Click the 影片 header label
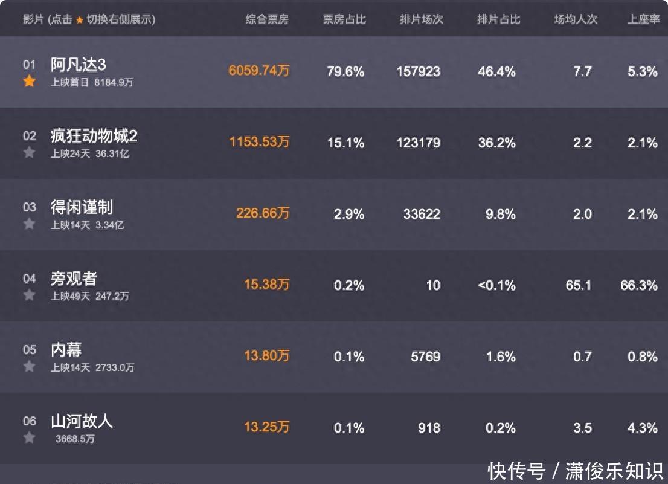Viewport: 668px width, 484px height. tap(25, 19)
